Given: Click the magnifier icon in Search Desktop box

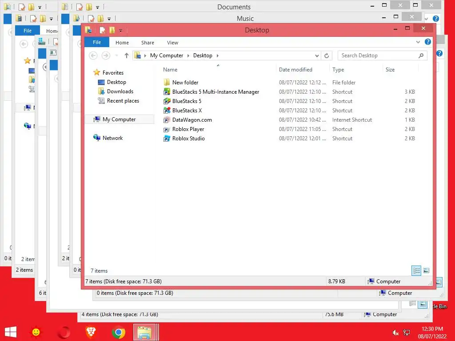Looking at the screenshot, I should [421, 56].
